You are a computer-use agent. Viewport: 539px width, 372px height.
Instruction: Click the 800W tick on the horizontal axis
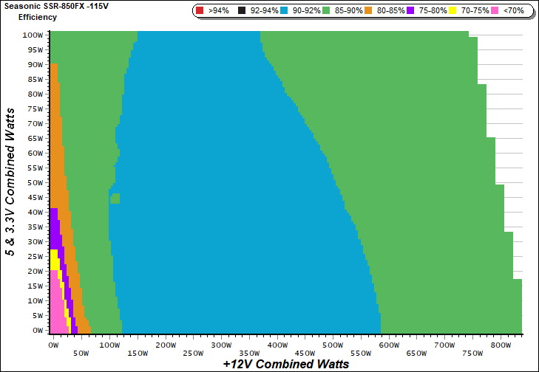coord(501,345)
